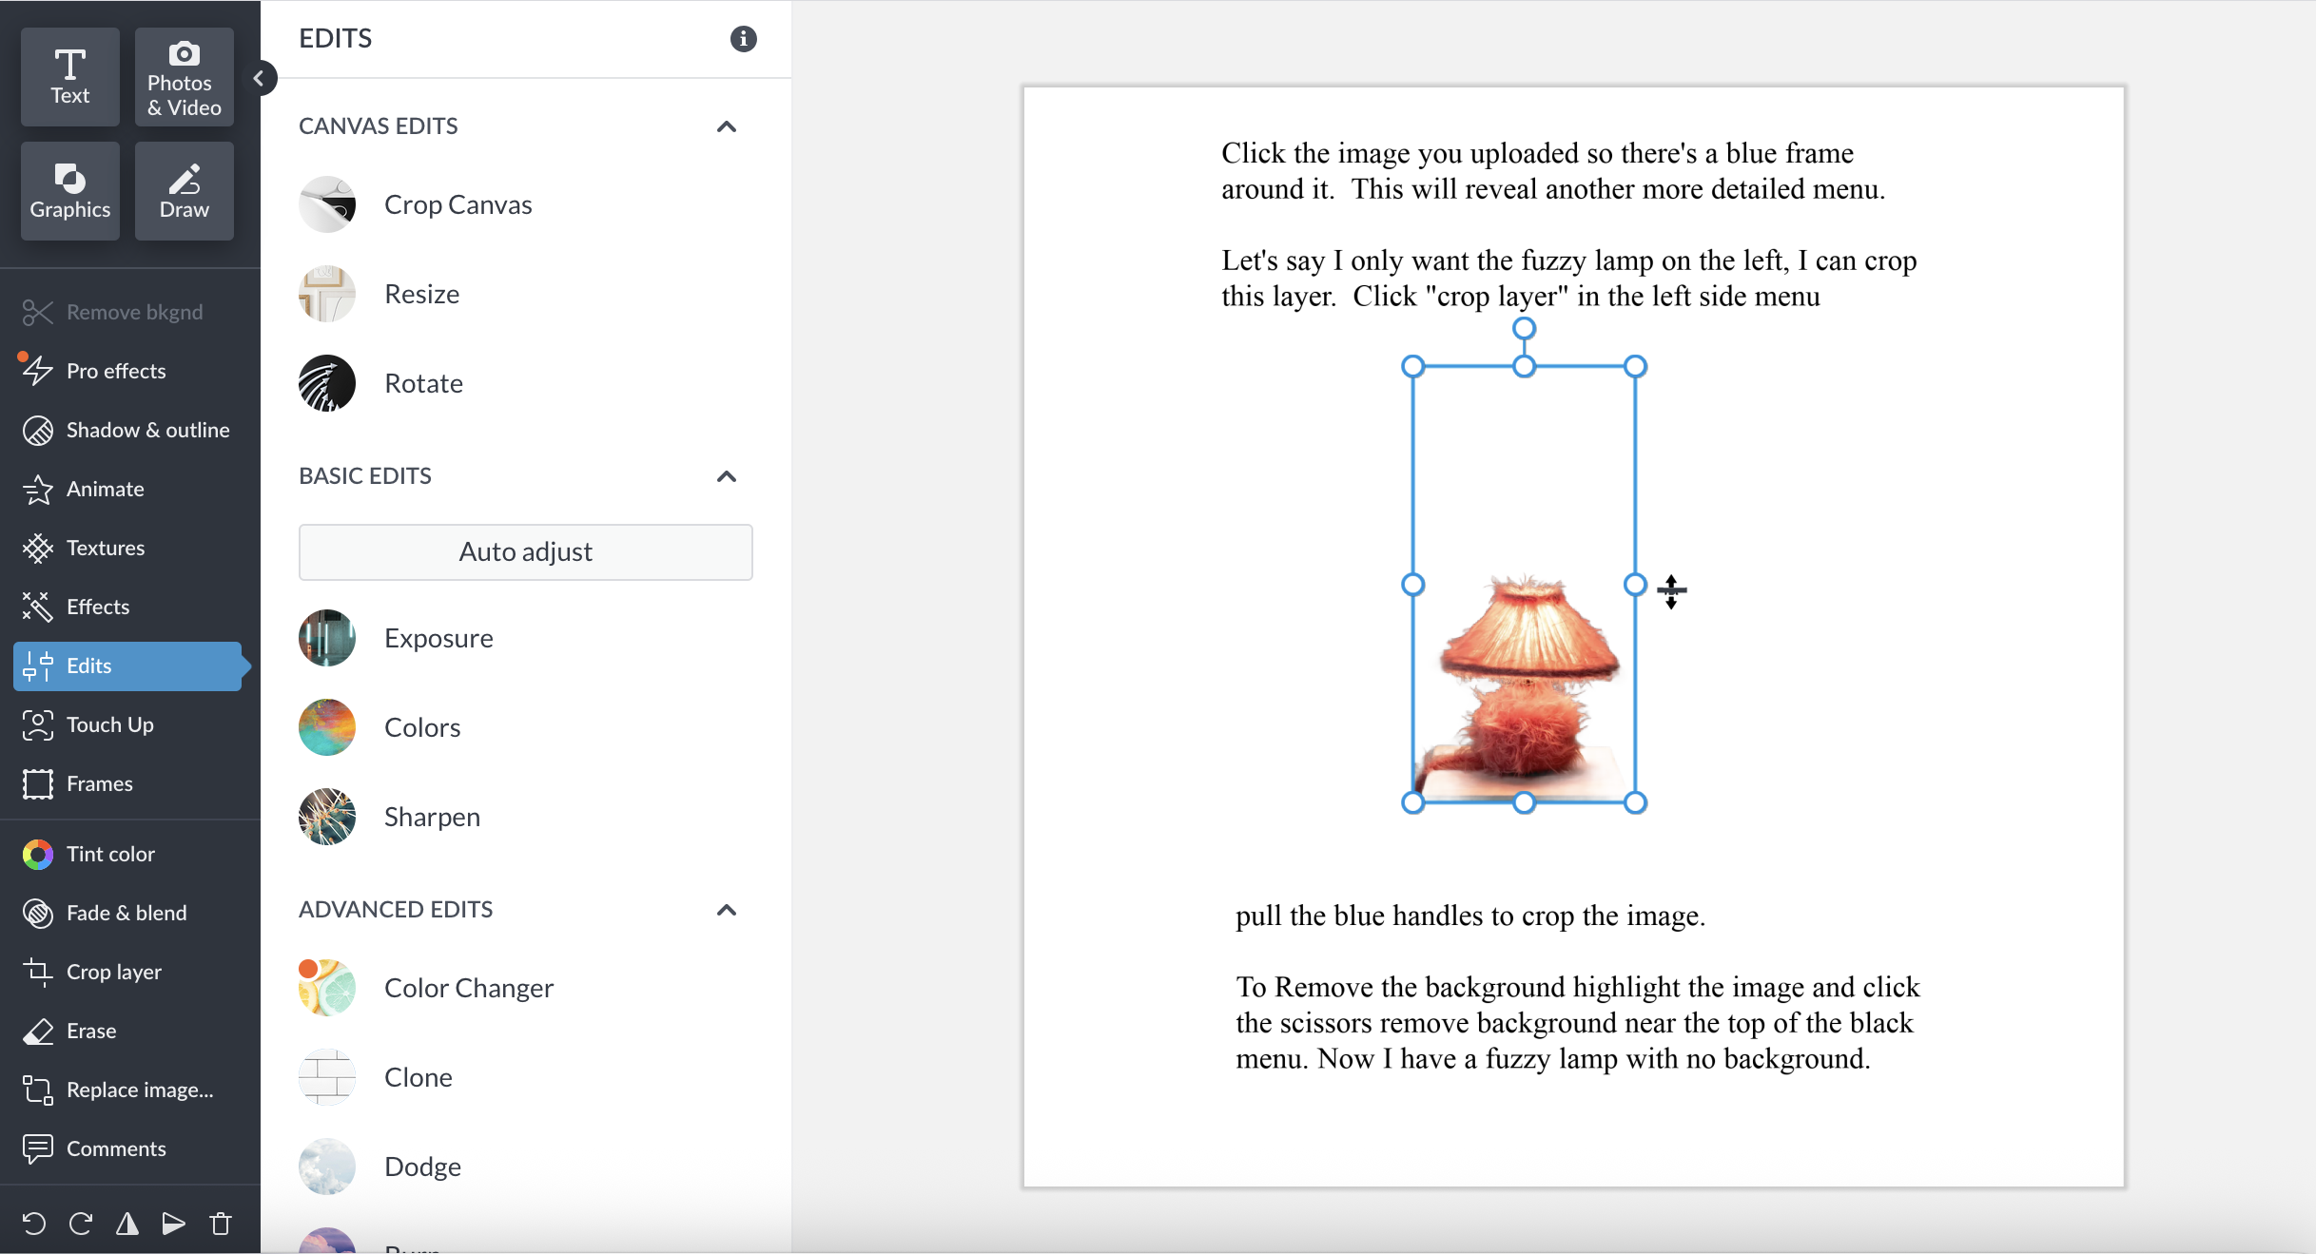Open the Exposure edit option

point(438,638)
